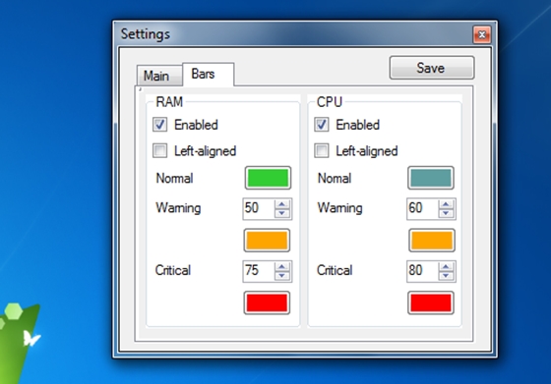Decrease RAM Warning value with down arrow
Viewport: 551px width, 384px height.
(281, 213)
